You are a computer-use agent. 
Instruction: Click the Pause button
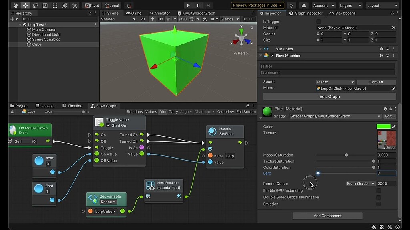(198, 6)
